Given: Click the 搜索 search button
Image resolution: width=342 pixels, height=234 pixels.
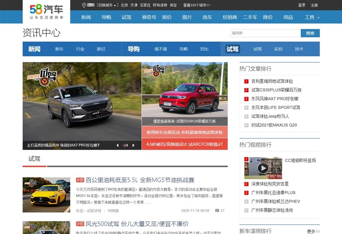Looking at the screenshot, I should [310, 33].
